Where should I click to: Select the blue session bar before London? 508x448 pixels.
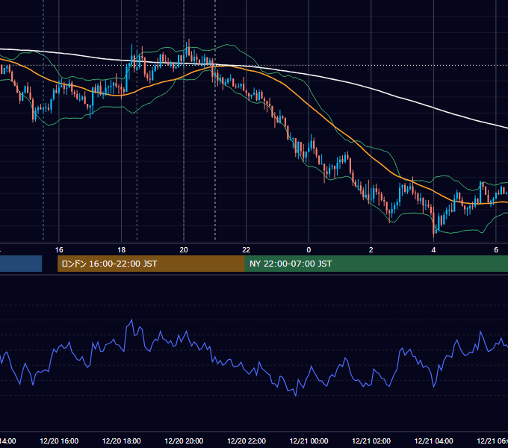pyautogui.click(x=21, y=264)
